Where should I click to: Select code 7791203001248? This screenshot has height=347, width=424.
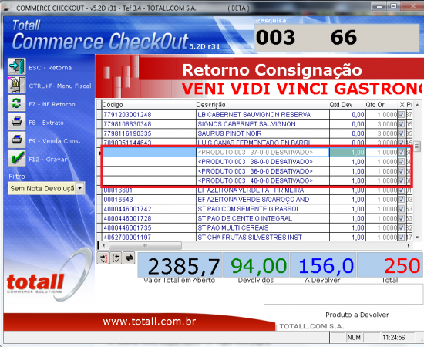coord(127,115)
